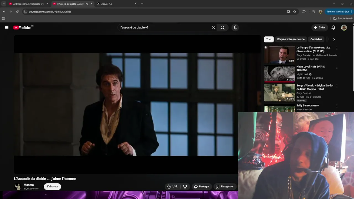Open options for Eddy Barzoon.wmv video

pyautogui.click(x=337, y=106)
